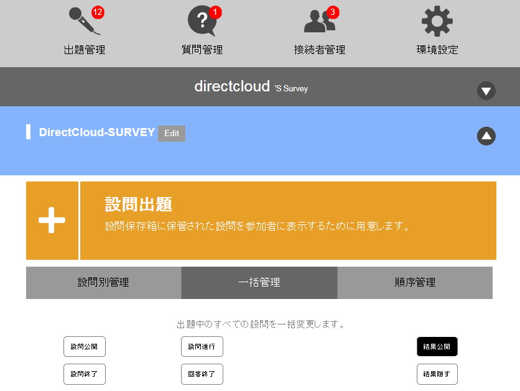Collapse the DirectCloud-SURVEY section up arrow
Screen dimensions: 520x391
(486, 136)
